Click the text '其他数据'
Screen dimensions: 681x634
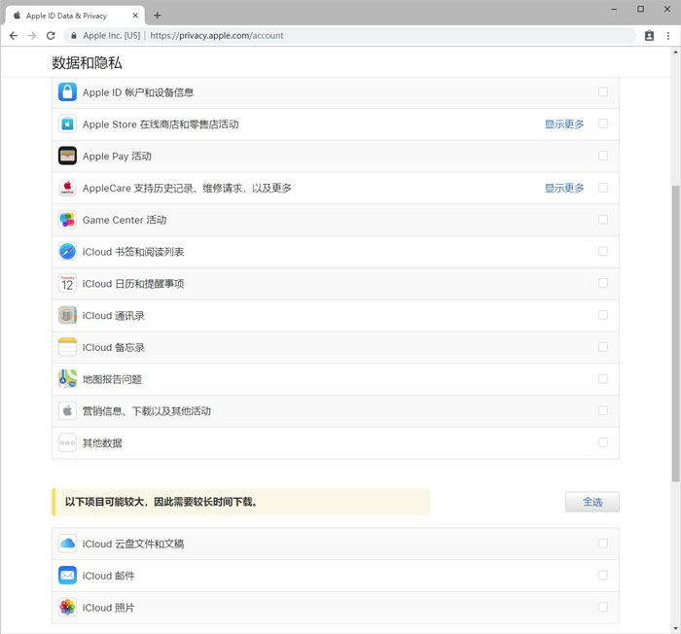(102, 443)
